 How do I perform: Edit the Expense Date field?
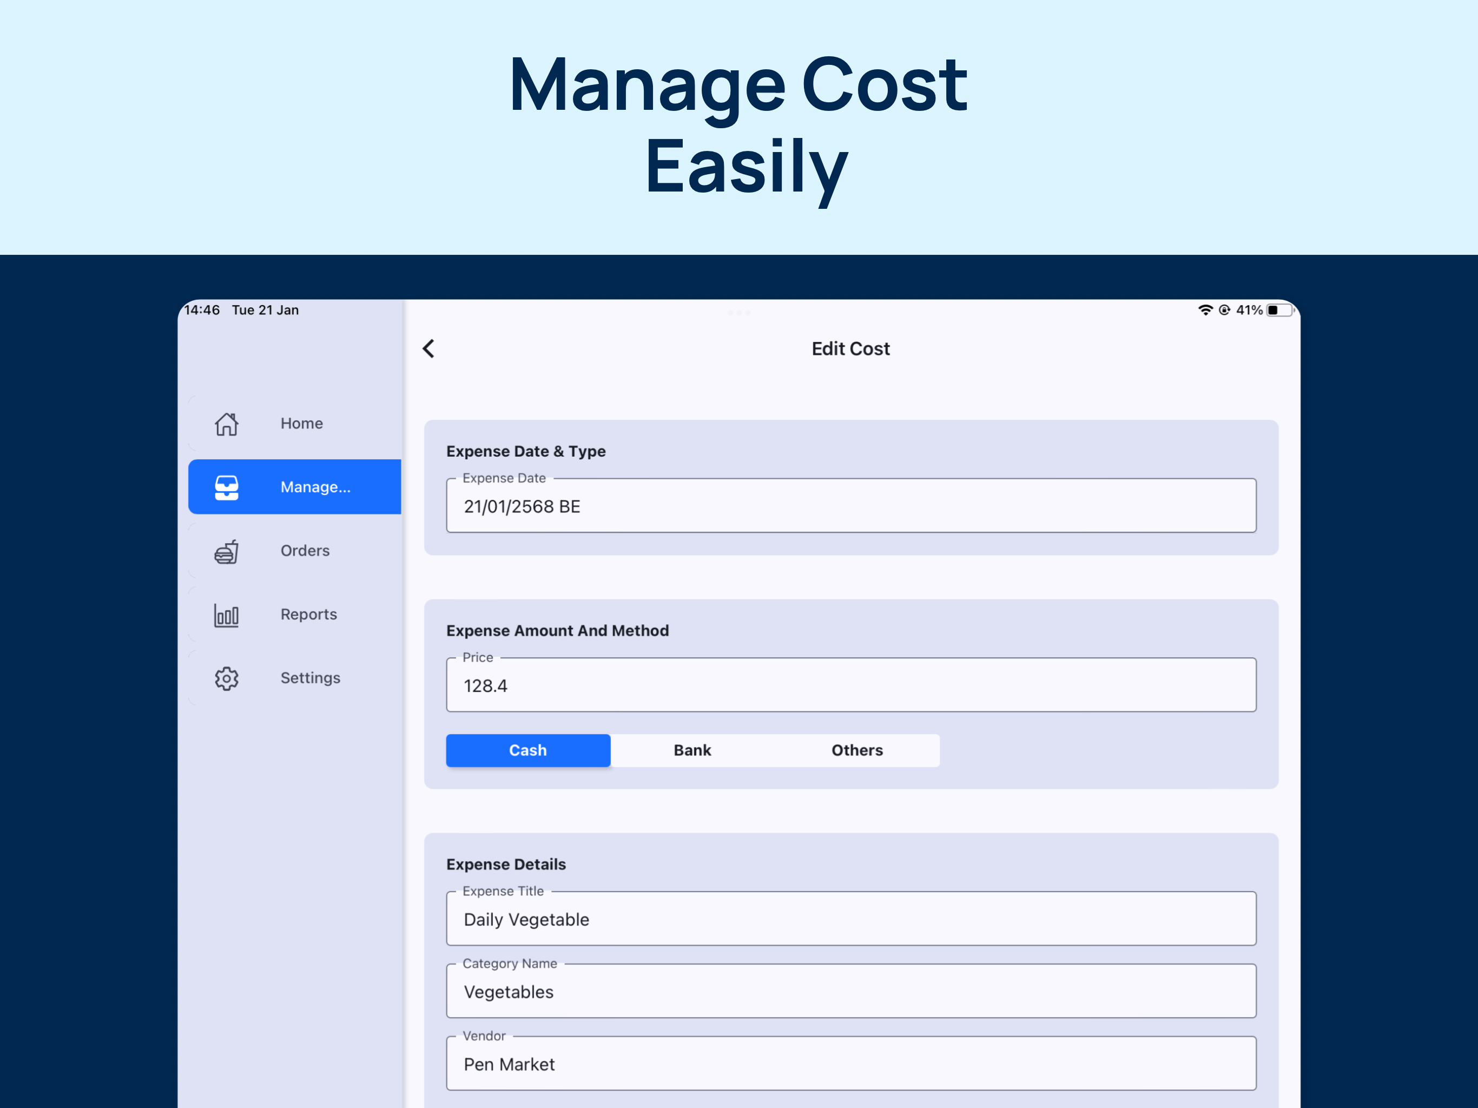(851, 505)
